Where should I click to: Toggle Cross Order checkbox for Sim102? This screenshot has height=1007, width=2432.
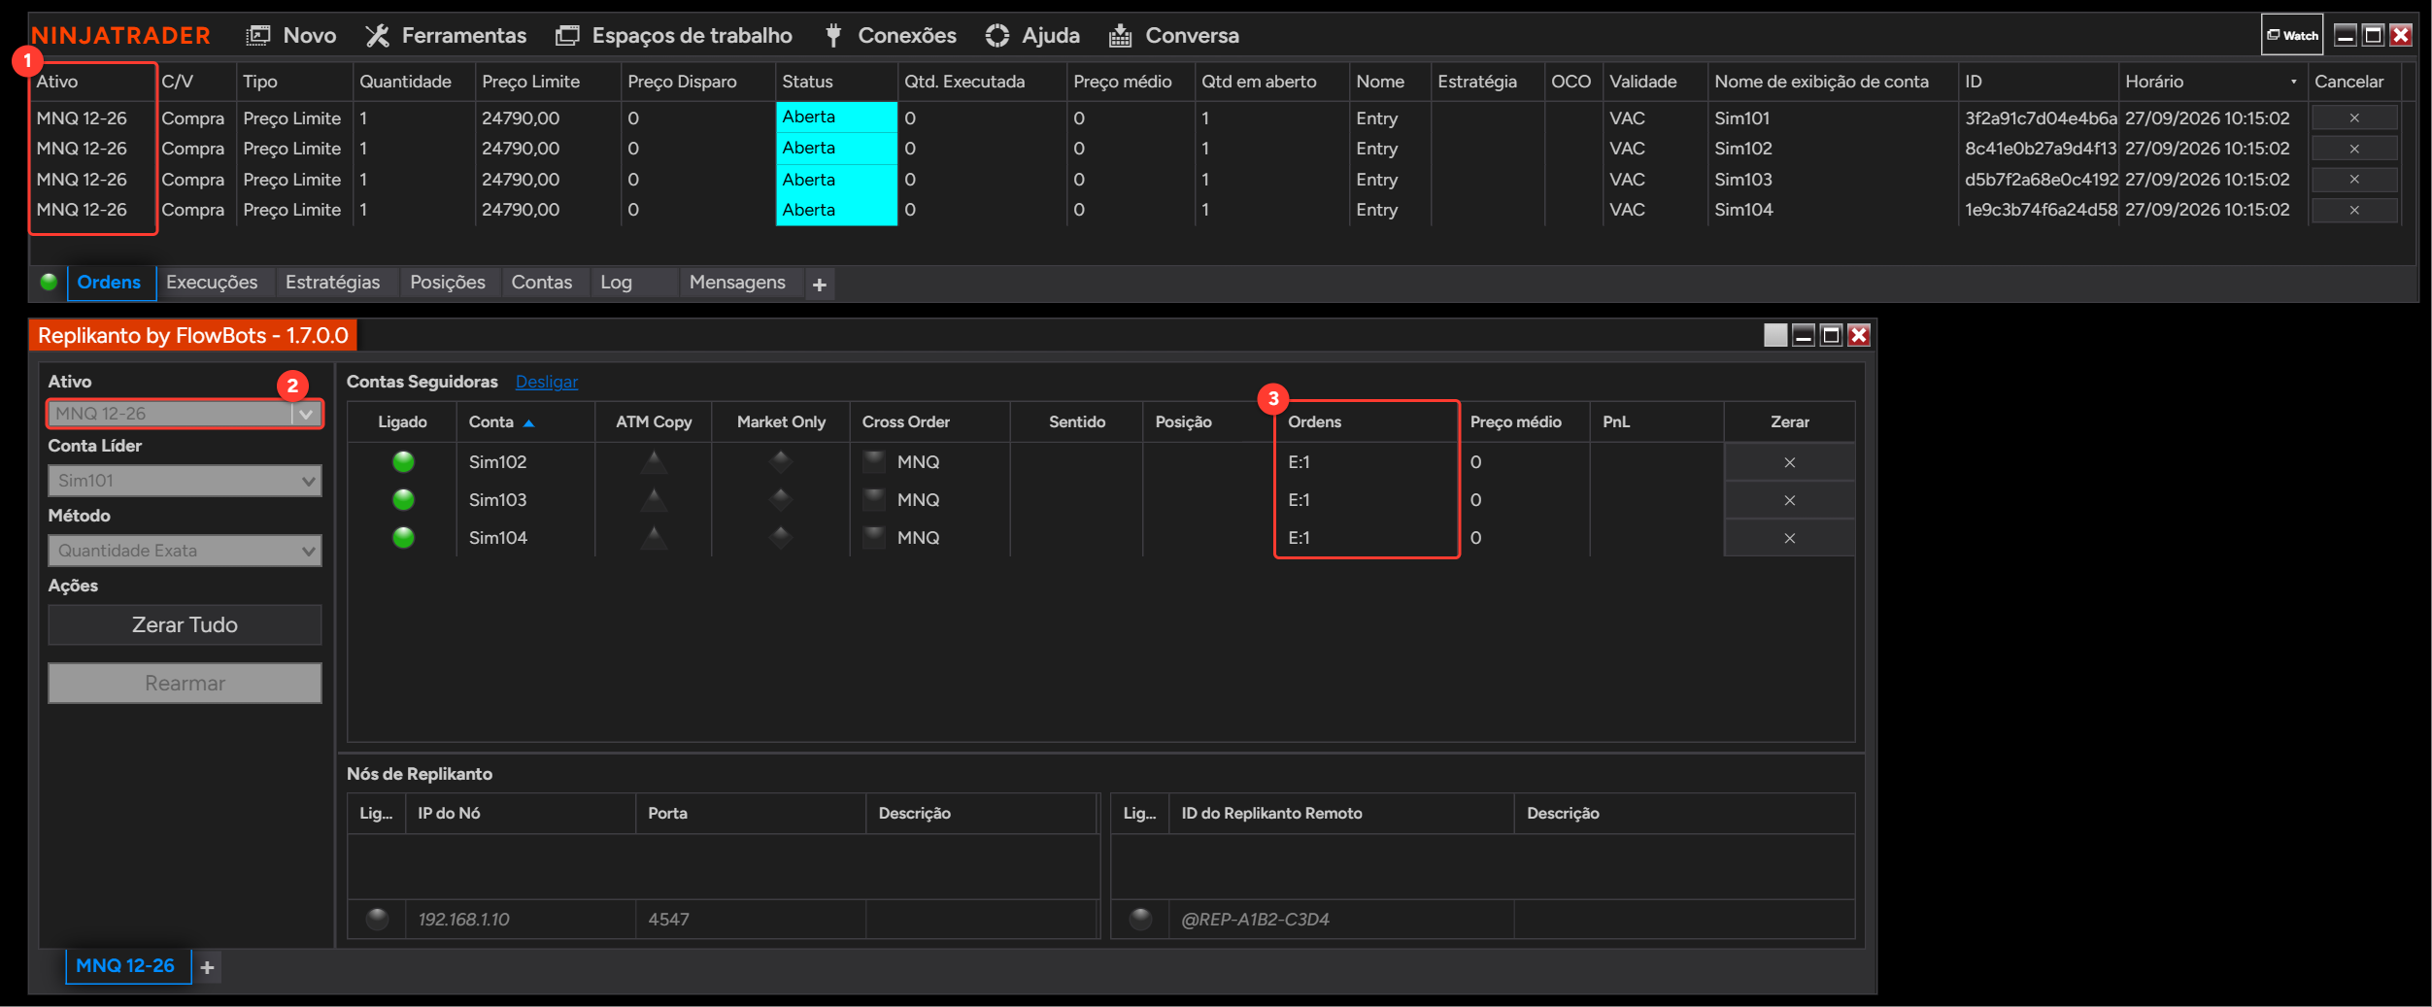tap(874, 461)
